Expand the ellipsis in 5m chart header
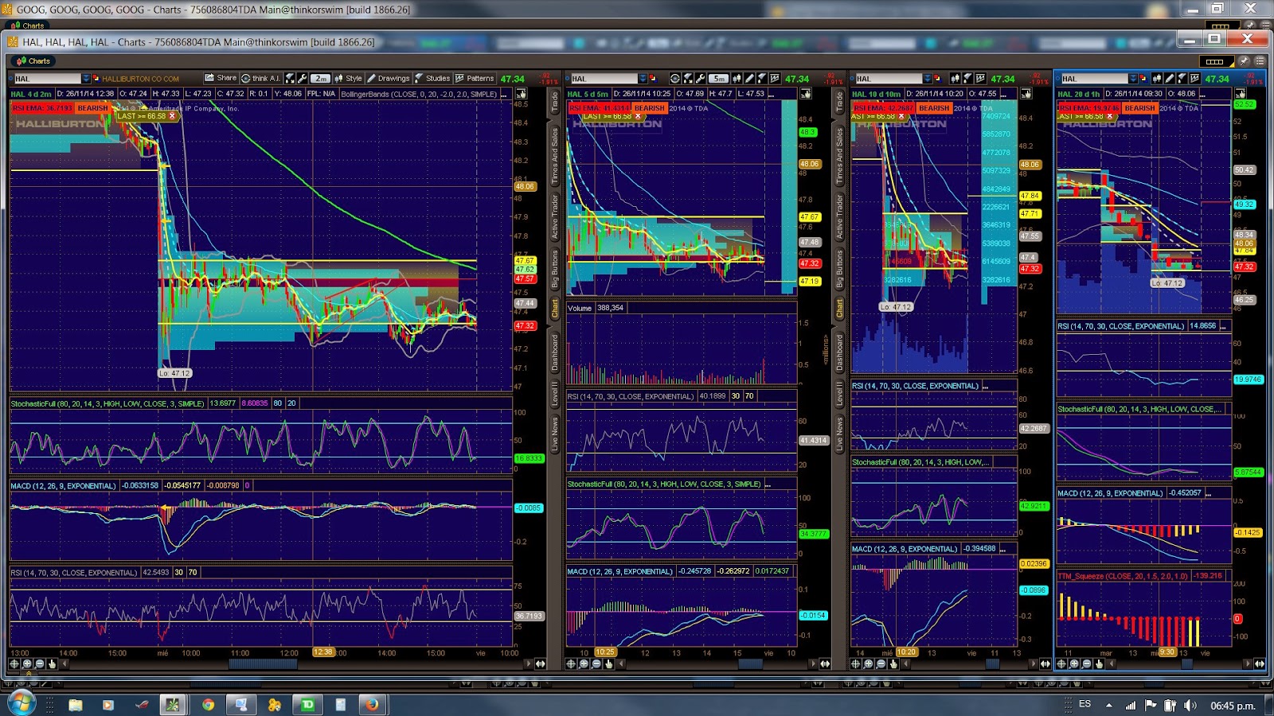The width and height of the screenshot is (1274, 716). click(x=771, y=95)
